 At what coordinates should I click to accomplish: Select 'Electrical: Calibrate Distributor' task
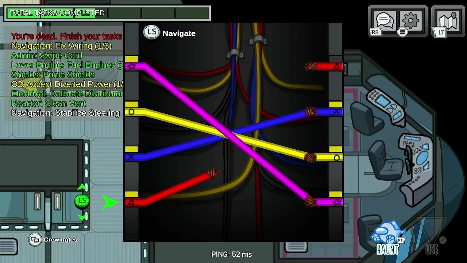click(x=67, y=94)
